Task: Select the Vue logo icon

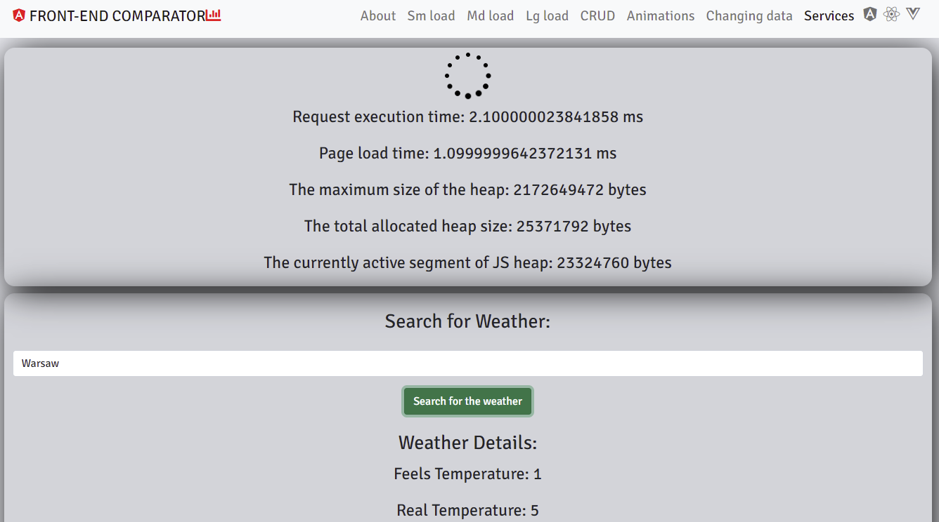Action: click(x=913, y=13)
